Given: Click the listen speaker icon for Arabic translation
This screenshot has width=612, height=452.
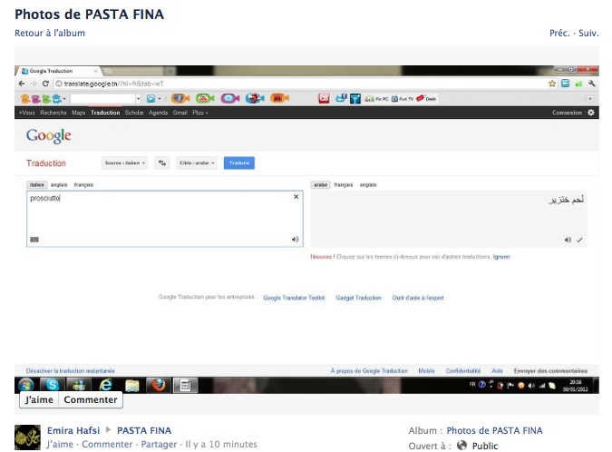Looking at the screenshot, I should point(568,240).
